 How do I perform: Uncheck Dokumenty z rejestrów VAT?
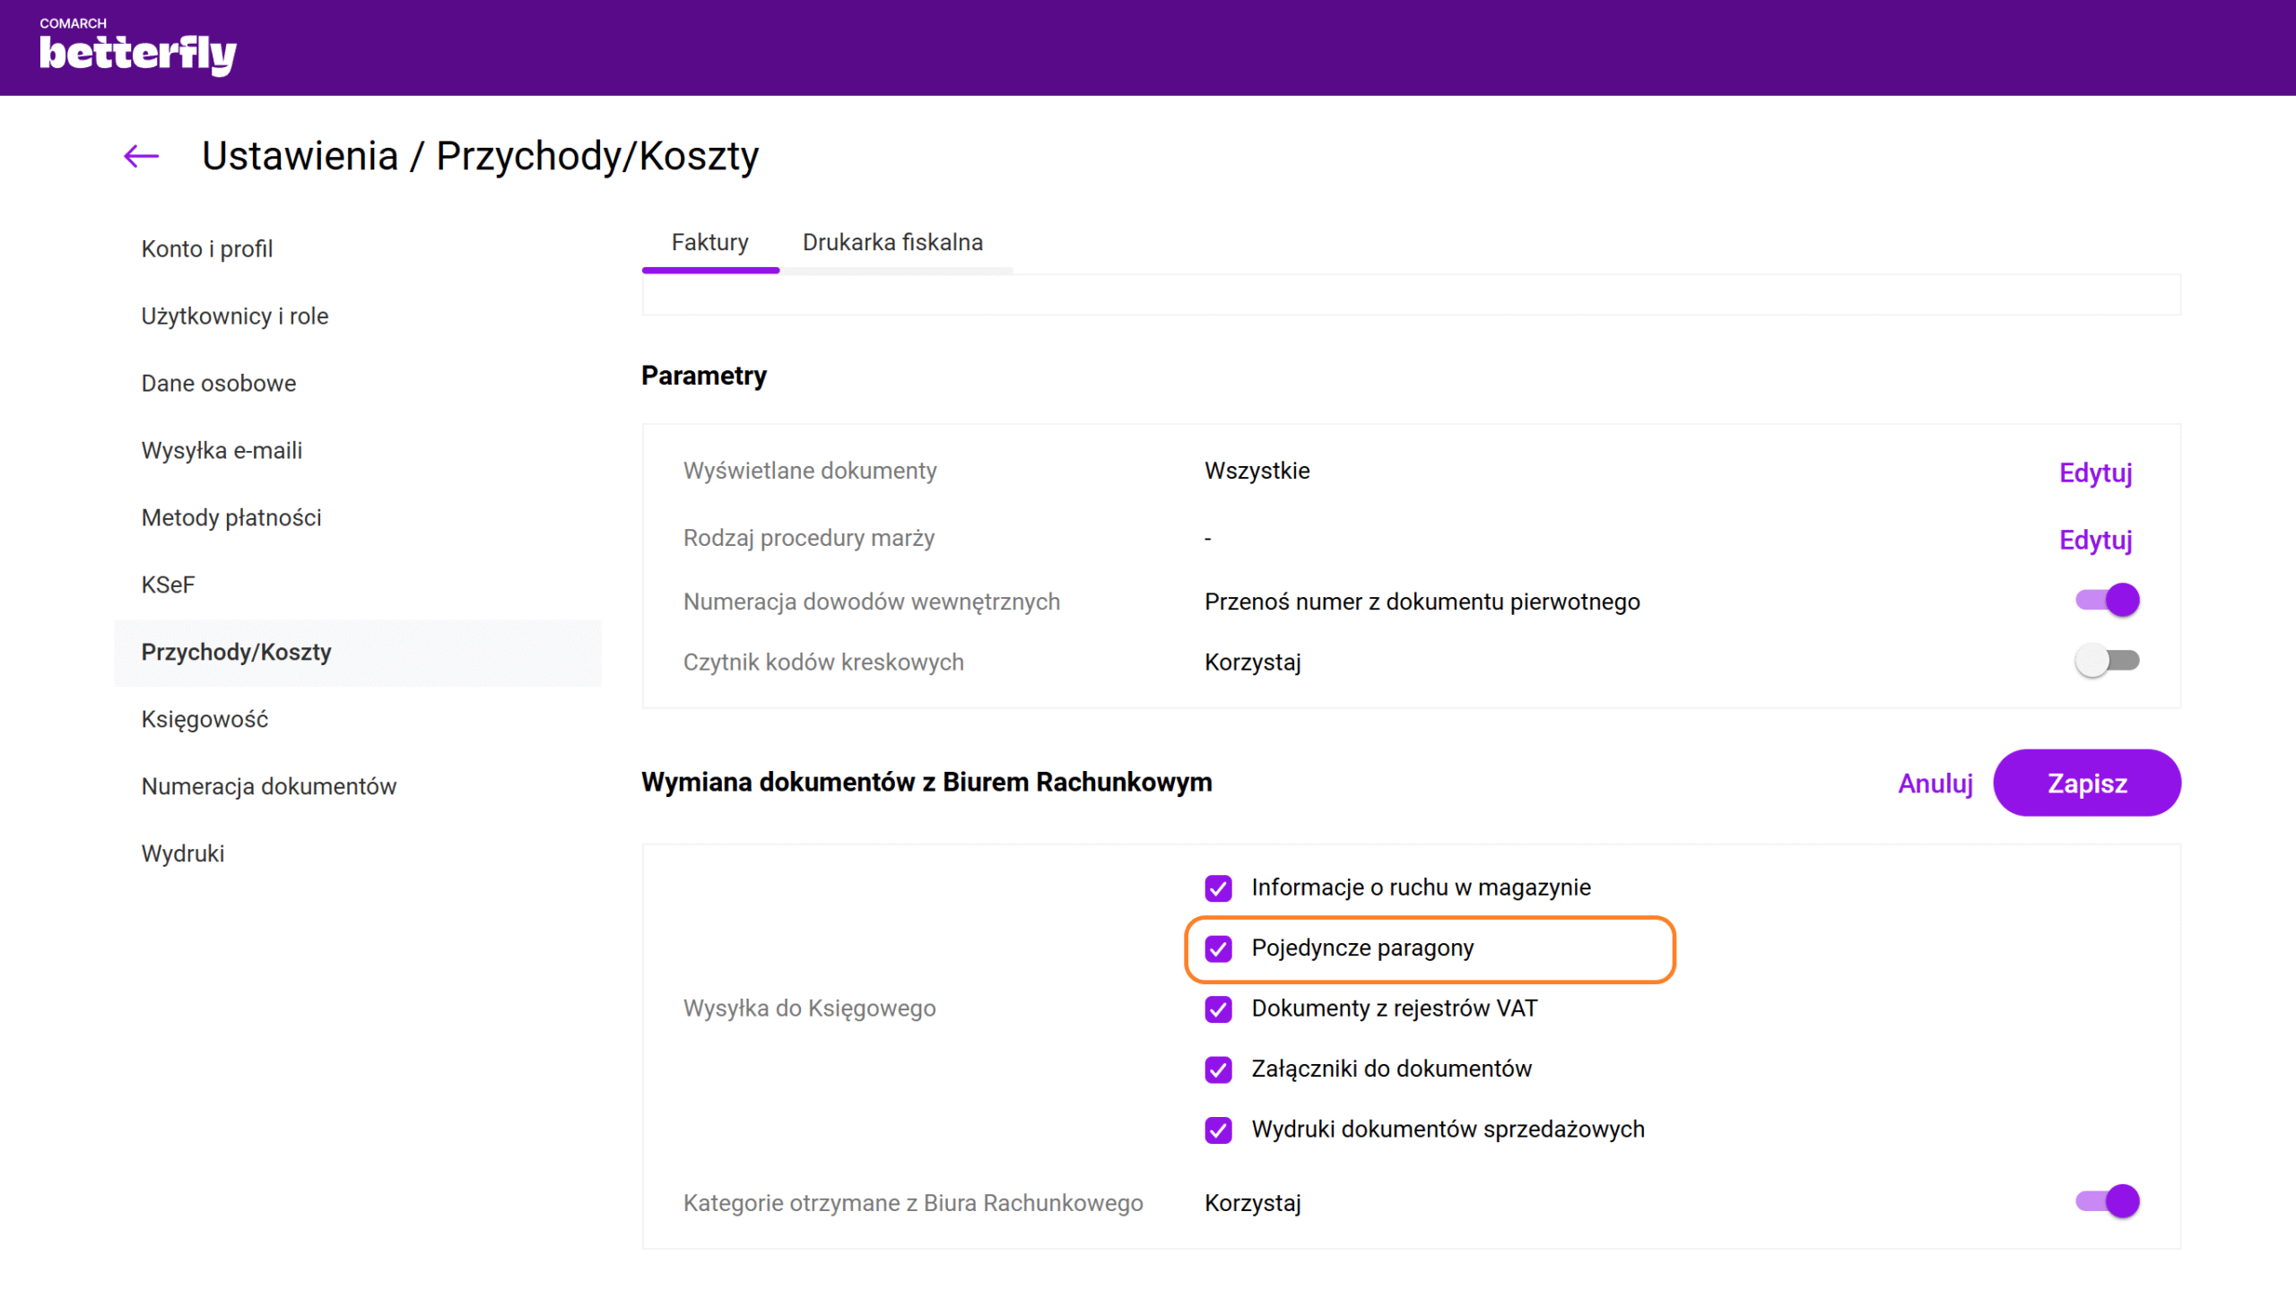(x=1218, y=1009)
